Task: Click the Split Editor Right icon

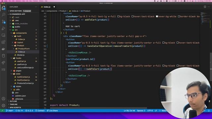Action: pyautogui.click(x=205, y=7)
